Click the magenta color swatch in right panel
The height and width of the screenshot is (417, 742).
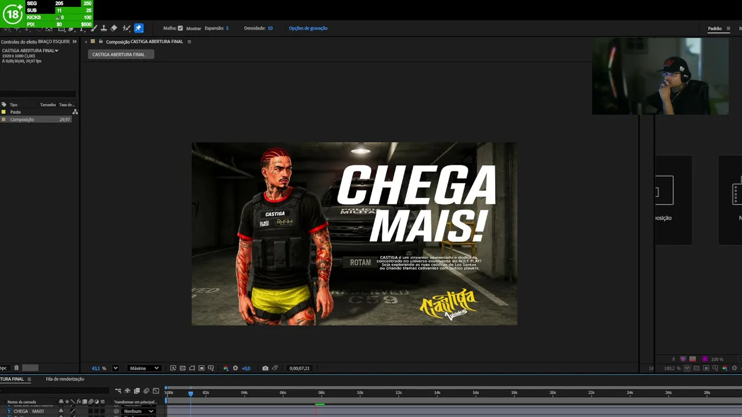(705, 359)
